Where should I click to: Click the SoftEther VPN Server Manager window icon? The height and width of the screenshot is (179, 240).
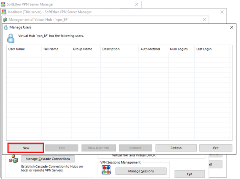pos(3,4)
